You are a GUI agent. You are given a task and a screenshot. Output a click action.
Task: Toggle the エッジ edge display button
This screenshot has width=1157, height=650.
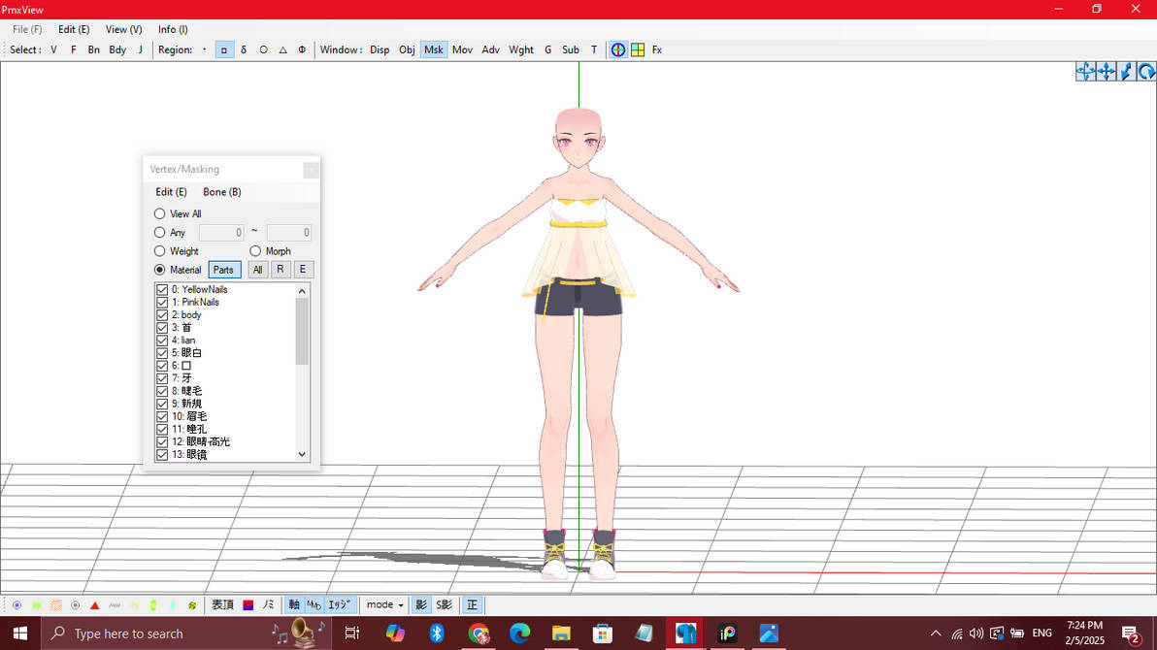(x=339, y=605)
